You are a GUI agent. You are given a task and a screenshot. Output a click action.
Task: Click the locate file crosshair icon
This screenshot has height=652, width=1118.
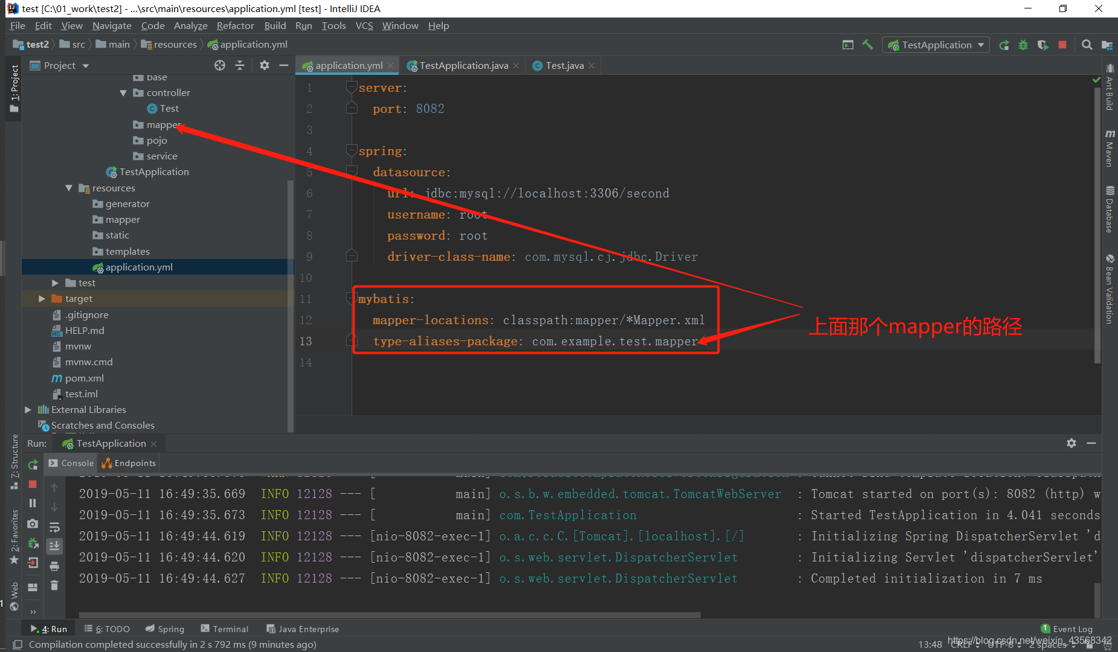(220, 65)
